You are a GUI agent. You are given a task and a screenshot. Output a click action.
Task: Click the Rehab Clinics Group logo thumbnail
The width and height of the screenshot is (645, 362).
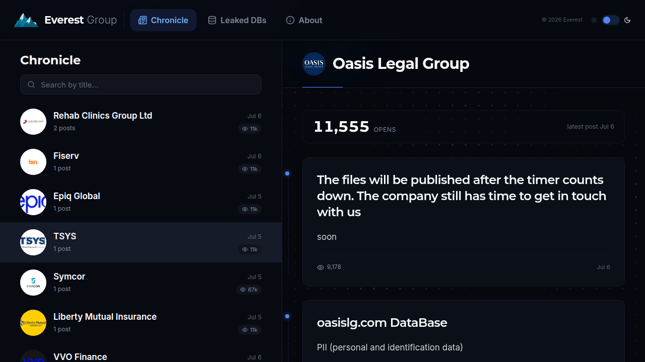[x=33, y=122]
